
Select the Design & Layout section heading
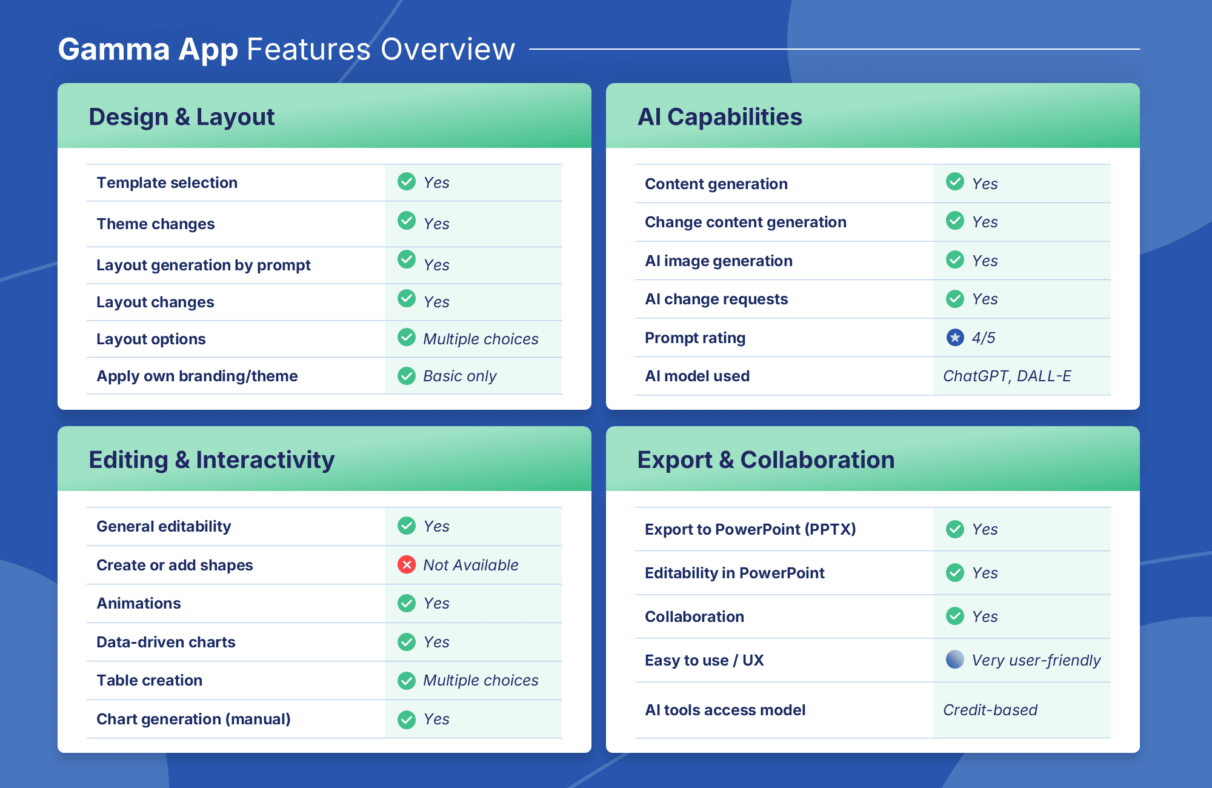(182, 117)
